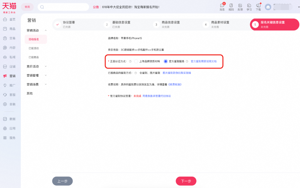Click the 618年中大促 announcement text
This screenshot has width=300, height=188.
(131, 7)
